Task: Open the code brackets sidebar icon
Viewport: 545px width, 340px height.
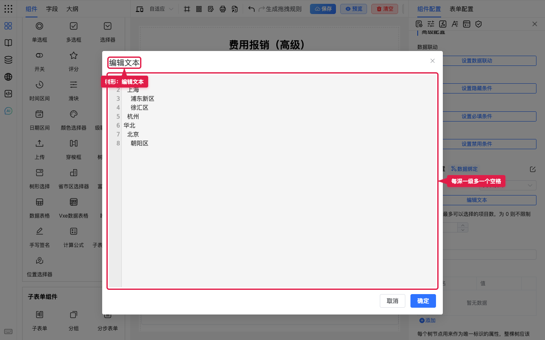Action: coord(8,94)
